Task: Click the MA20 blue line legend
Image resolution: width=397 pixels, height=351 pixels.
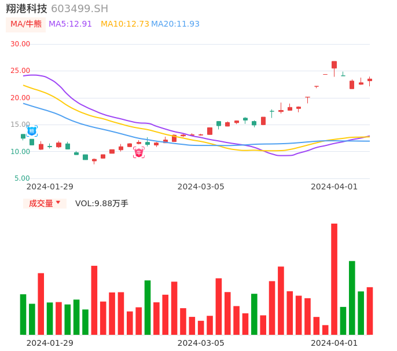Action: pos(175,24)
